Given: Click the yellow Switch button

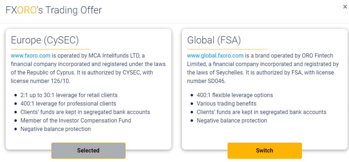Looking at the screenshot, I should [264, 150].
